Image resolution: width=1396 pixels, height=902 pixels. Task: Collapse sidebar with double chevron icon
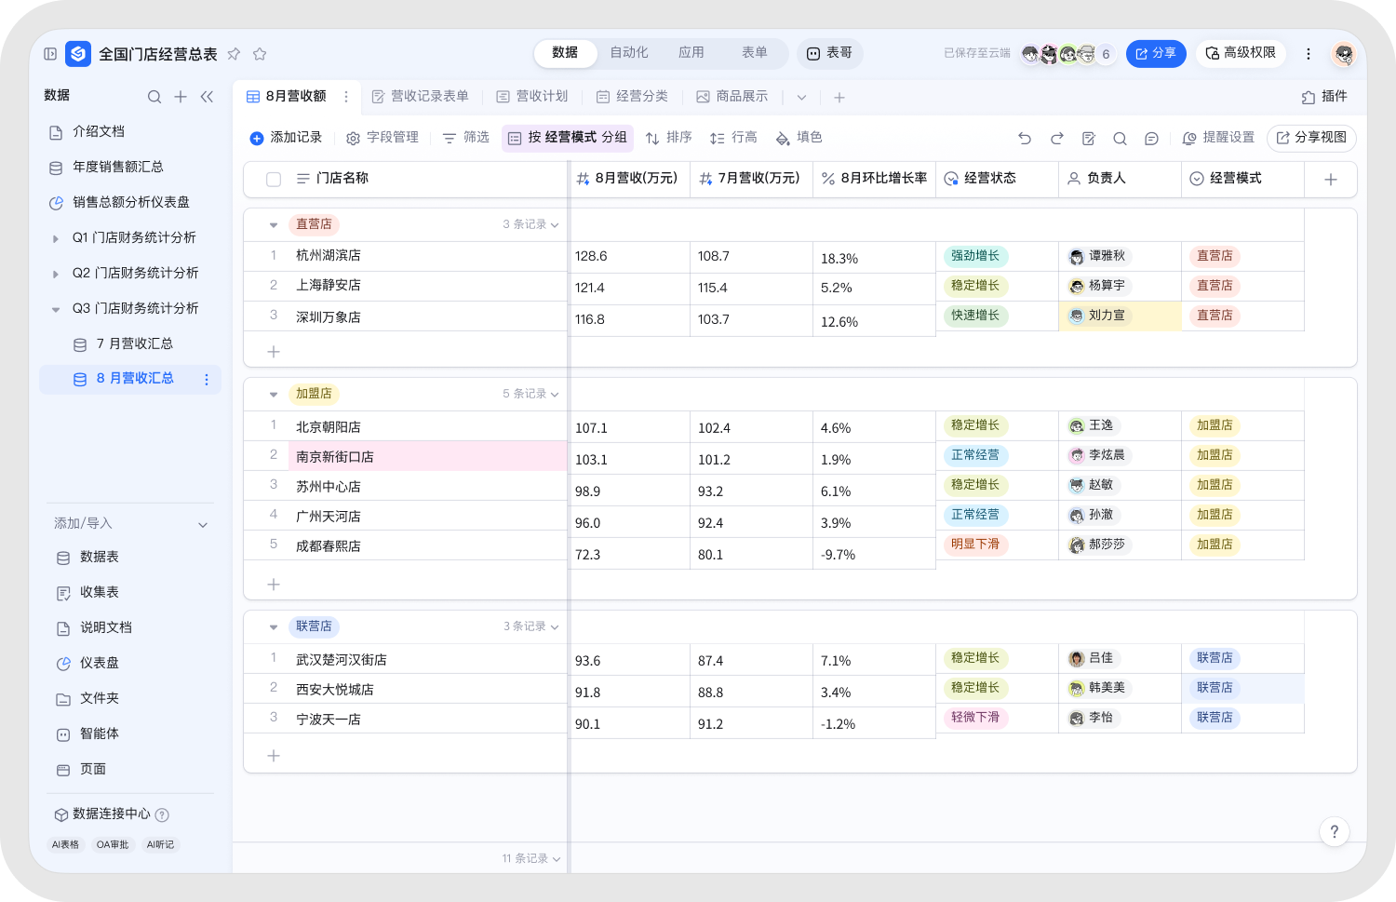tap(207, 96)
